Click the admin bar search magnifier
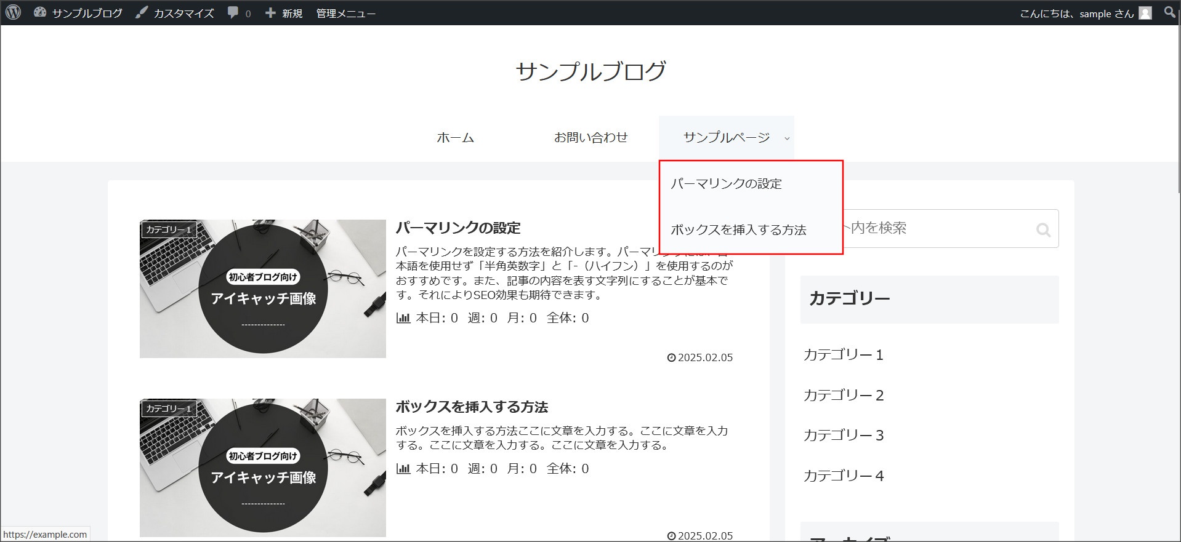 1169,12
